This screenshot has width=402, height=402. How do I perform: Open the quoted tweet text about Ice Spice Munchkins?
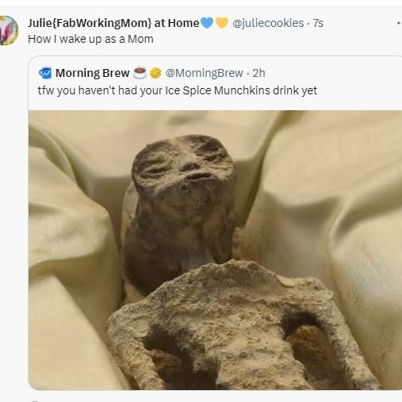(178, 90)
